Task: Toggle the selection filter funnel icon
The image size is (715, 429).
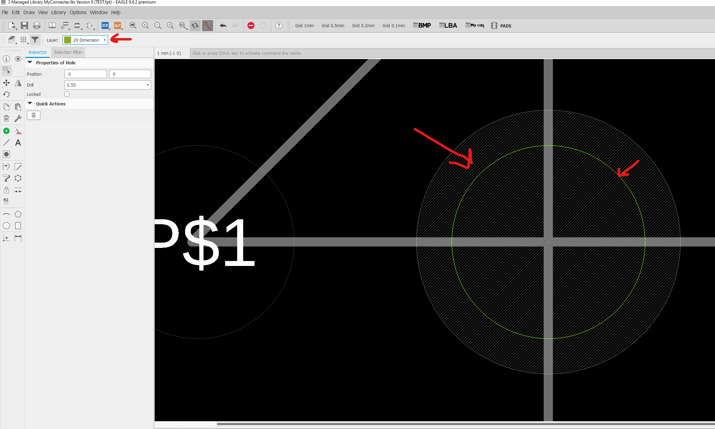Action: 35,40
